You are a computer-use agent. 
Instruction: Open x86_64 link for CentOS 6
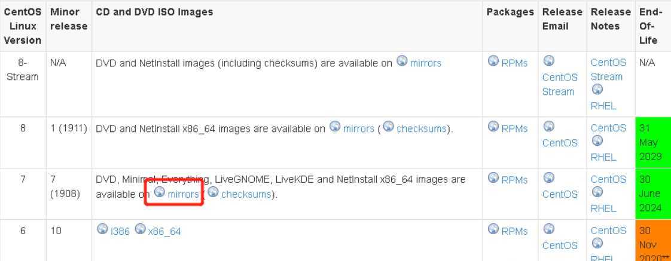click(x=164, y=232)
